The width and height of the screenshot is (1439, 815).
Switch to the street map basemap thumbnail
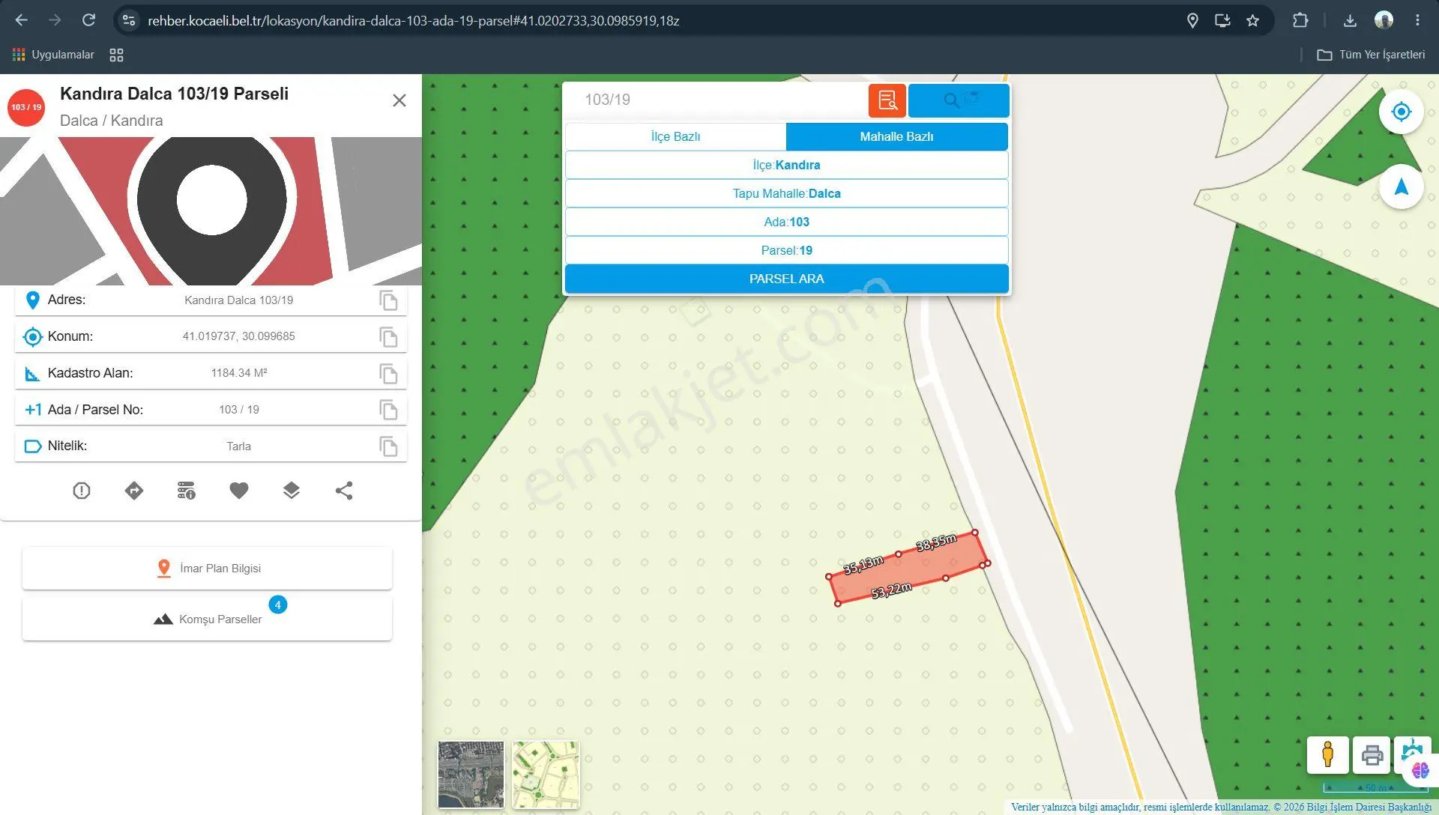tap(546, 775)
